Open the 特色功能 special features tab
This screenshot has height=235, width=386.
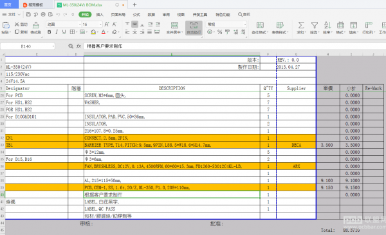tap(223, 15)
